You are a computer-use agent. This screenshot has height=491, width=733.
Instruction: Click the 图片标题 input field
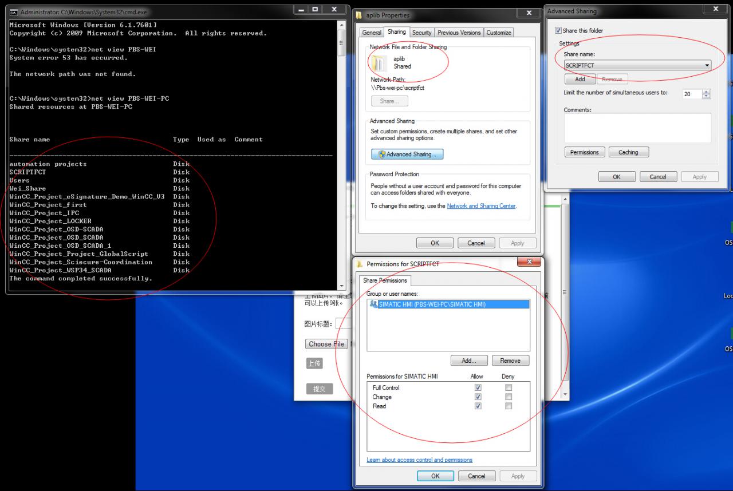tap(343, 324)
